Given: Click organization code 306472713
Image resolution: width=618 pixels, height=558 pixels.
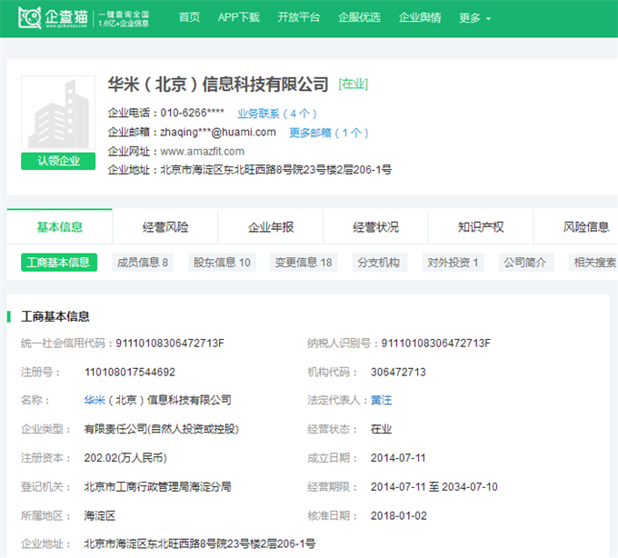Looking at the screenshot, I should [x=398, y=372].
